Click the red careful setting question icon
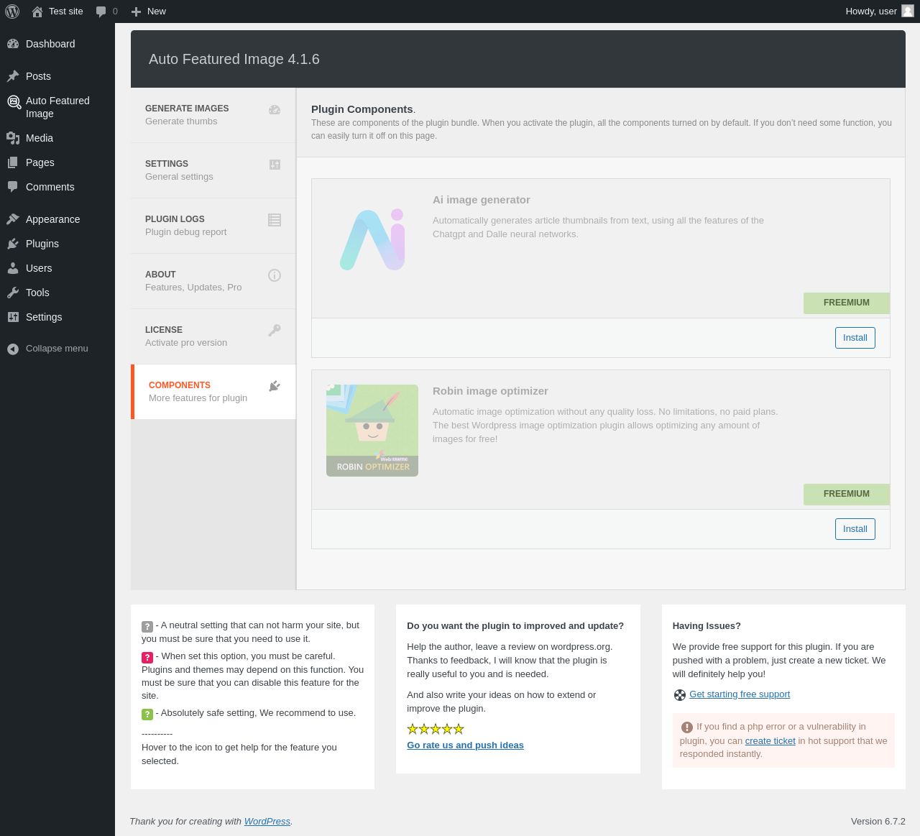The width and height of the screenshot is (920, 836). 147,658
